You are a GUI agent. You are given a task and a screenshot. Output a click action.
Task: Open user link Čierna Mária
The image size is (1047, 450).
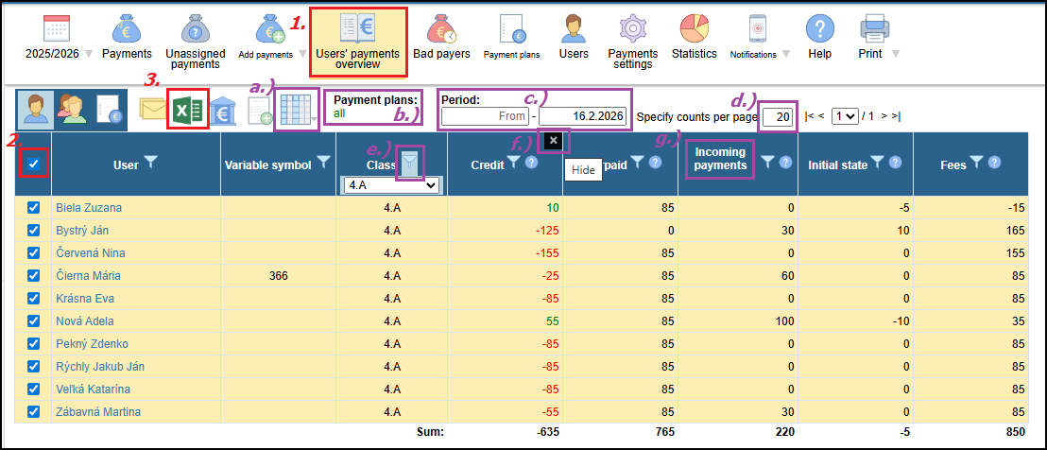pyautogui.click(x=88, y=276)
